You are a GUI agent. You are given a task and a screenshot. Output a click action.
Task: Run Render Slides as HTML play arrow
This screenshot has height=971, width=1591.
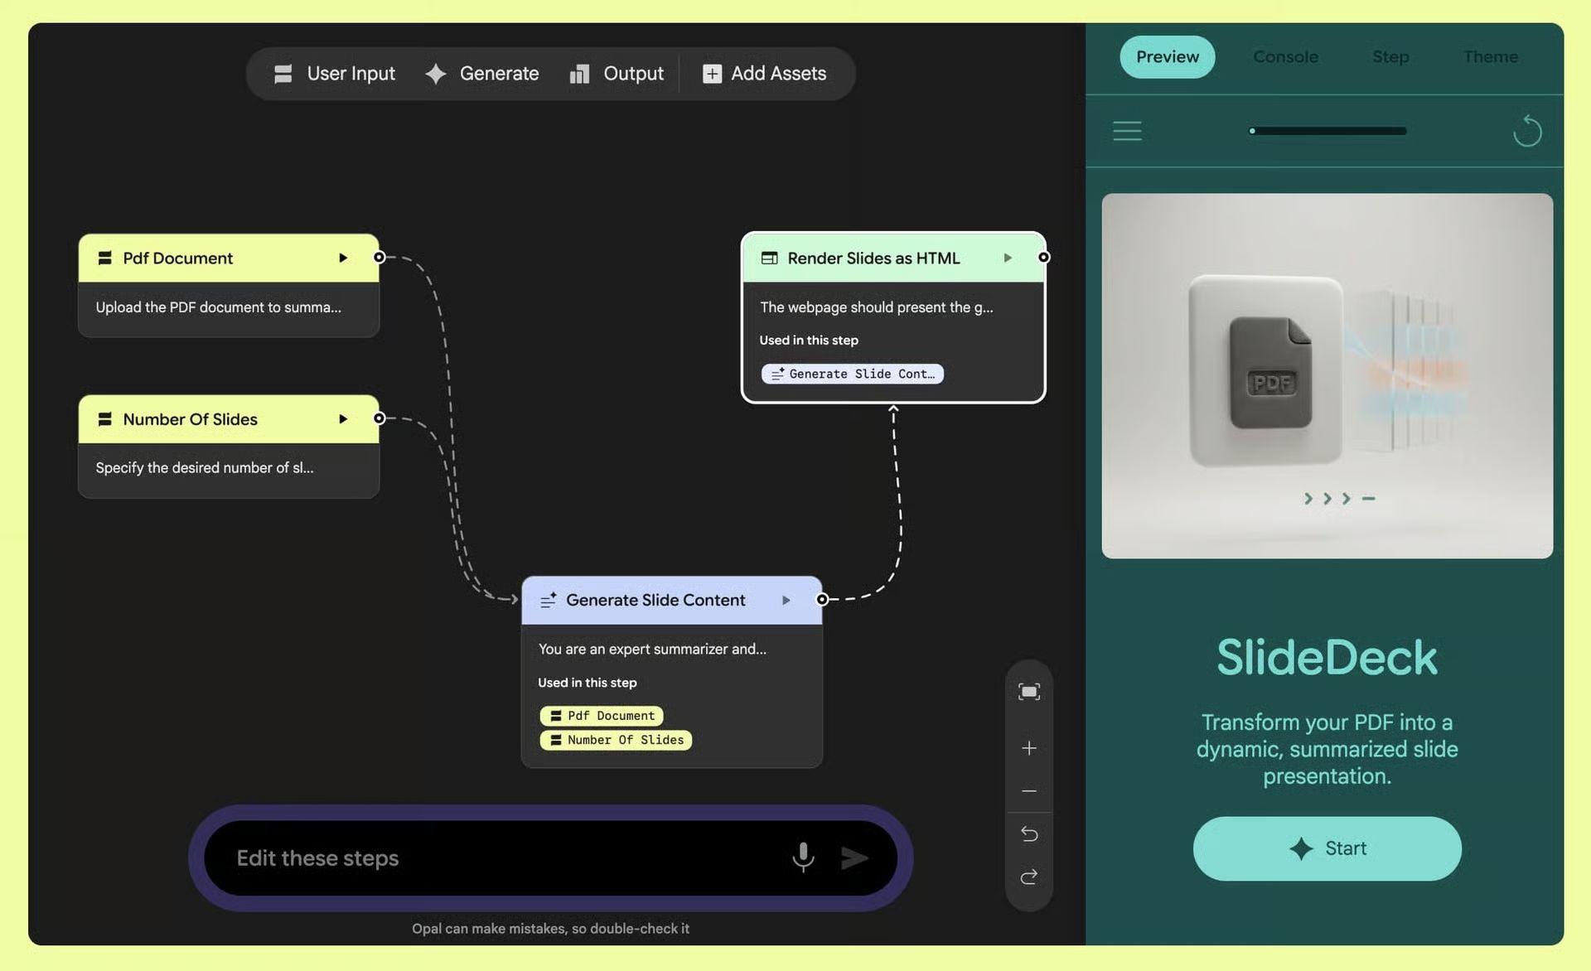click(1008, 258)
